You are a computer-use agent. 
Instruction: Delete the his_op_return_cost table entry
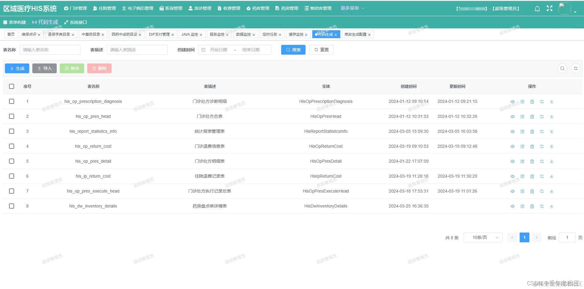[x=532, y=146]
